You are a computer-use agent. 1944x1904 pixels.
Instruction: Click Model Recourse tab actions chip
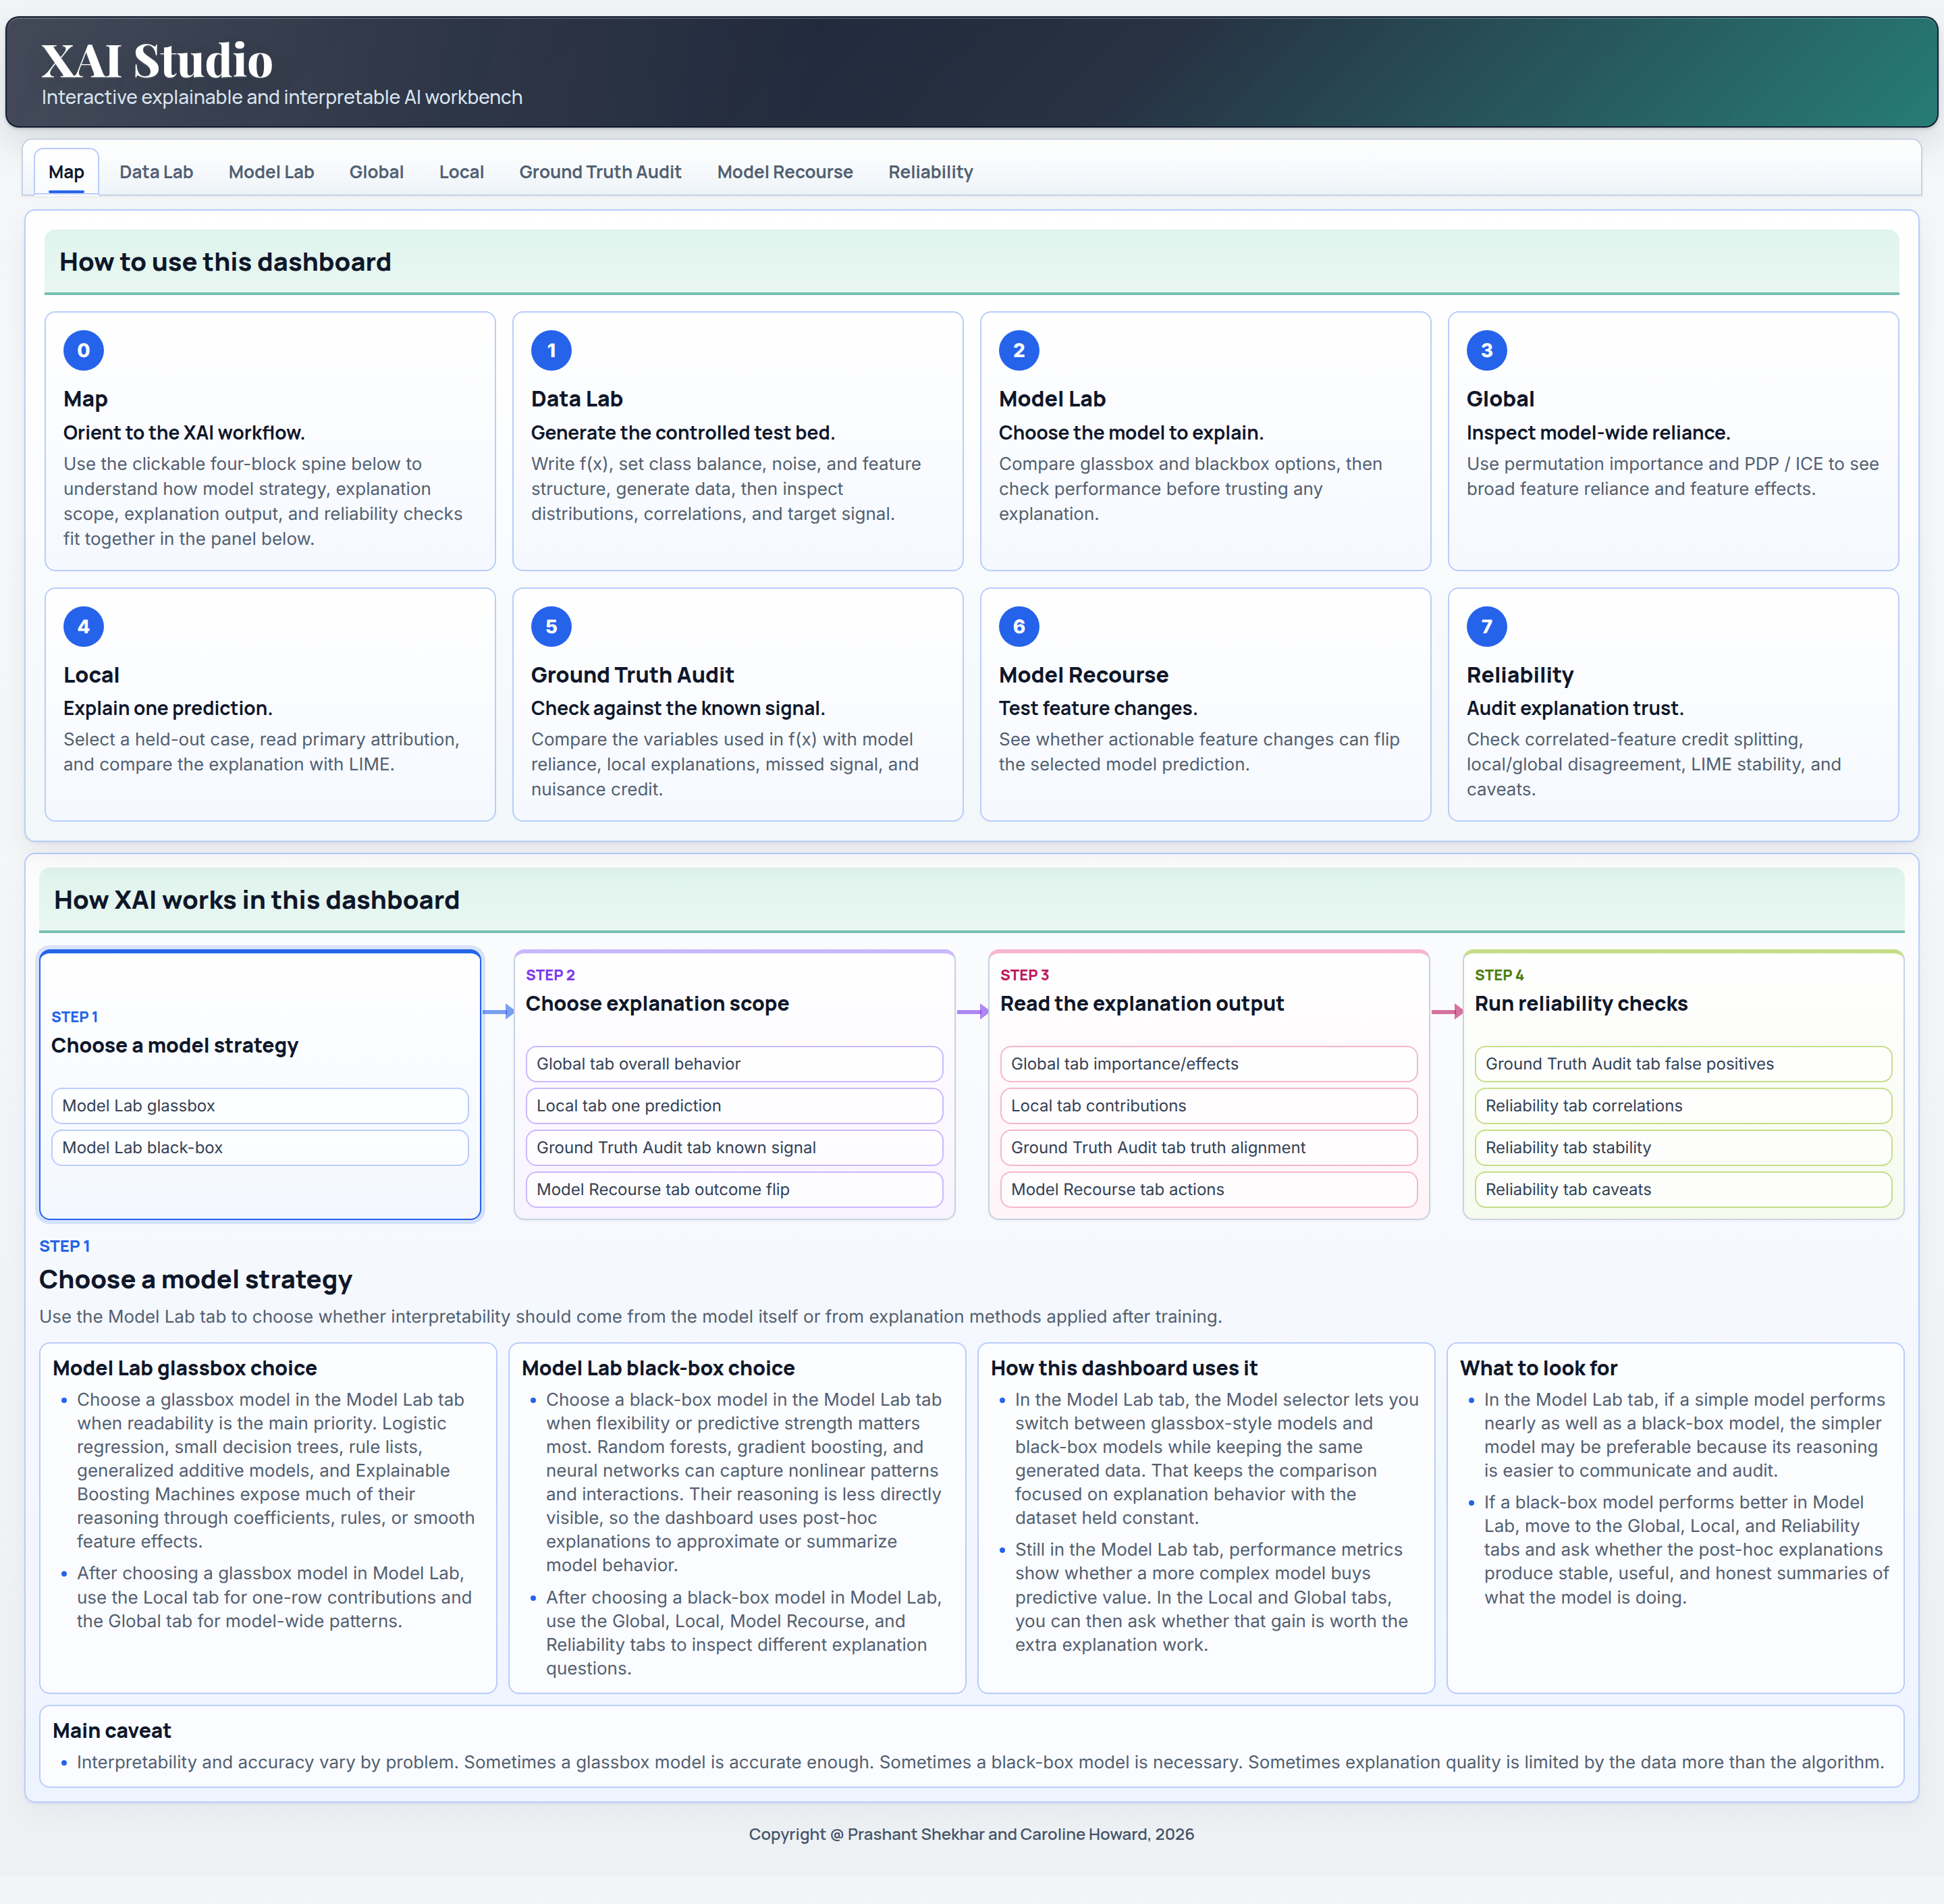[1208, 1190]
